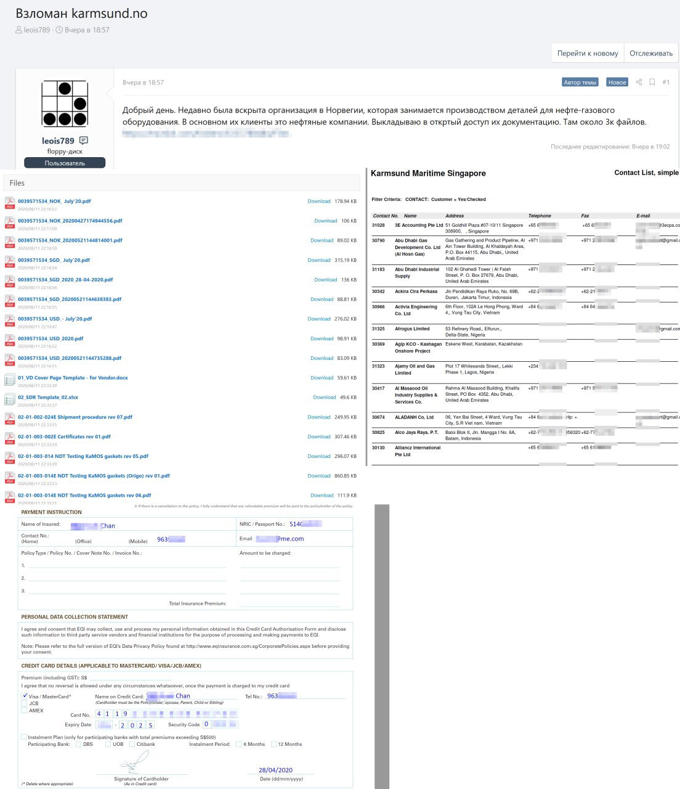Click the Files section header
680x789 pixels.
coord(182,182)
